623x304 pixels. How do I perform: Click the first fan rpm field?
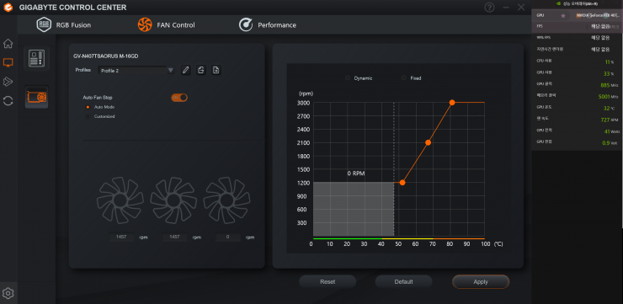click(x=121, y=237)
